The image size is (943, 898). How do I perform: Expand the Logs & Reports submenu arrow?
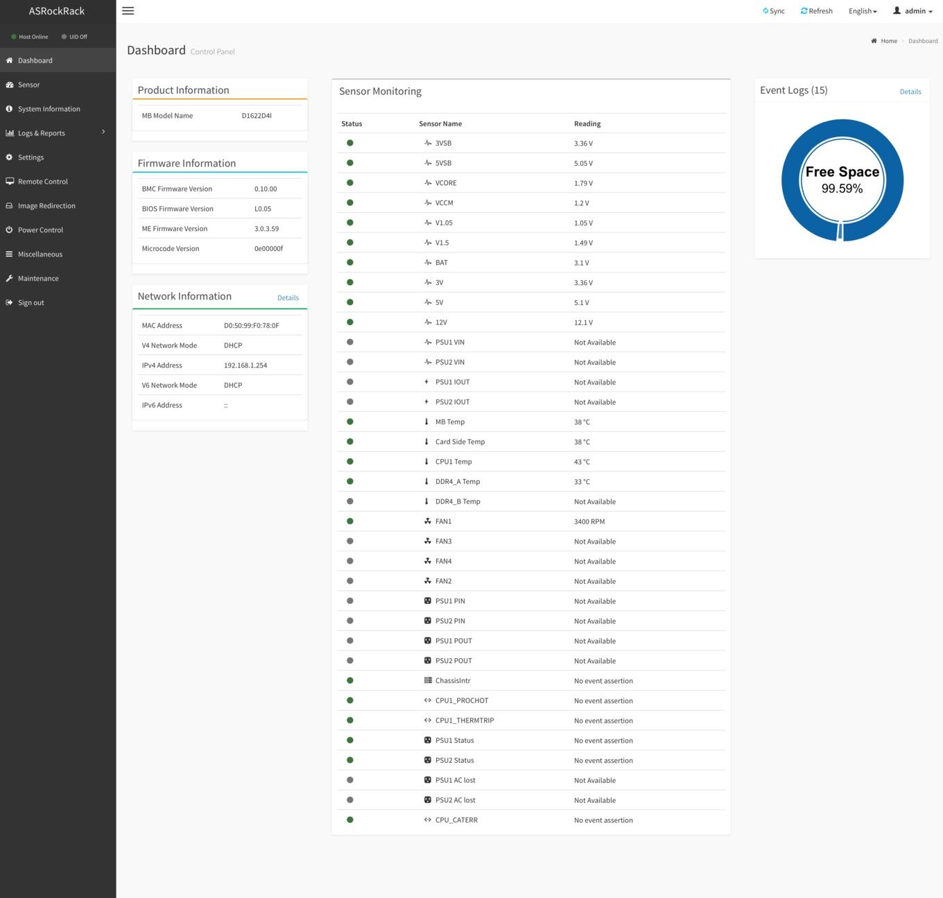click(103, 132)
